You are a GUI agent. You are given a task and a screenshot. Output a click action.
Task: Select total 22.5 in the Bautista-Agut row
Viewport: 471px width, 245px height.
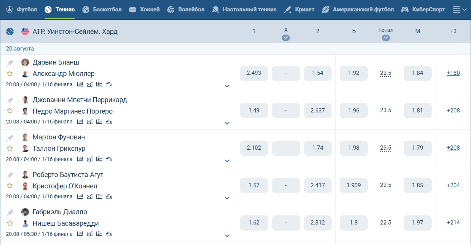pyautogui.click(x=386, y=185)
